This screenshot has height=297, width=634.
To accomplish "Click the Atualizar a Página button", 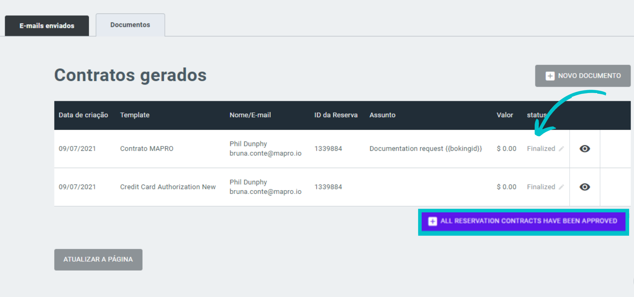I will pyautogui.click(x=98, y=260).
